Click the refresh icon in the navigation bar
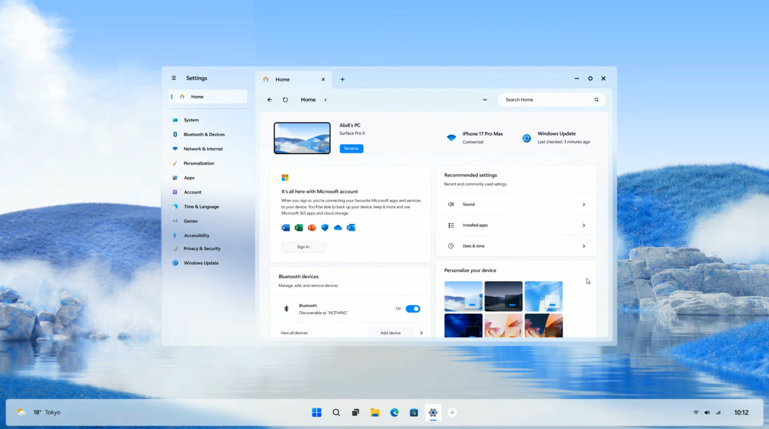 pyautogui.click(x=285, y=99)
